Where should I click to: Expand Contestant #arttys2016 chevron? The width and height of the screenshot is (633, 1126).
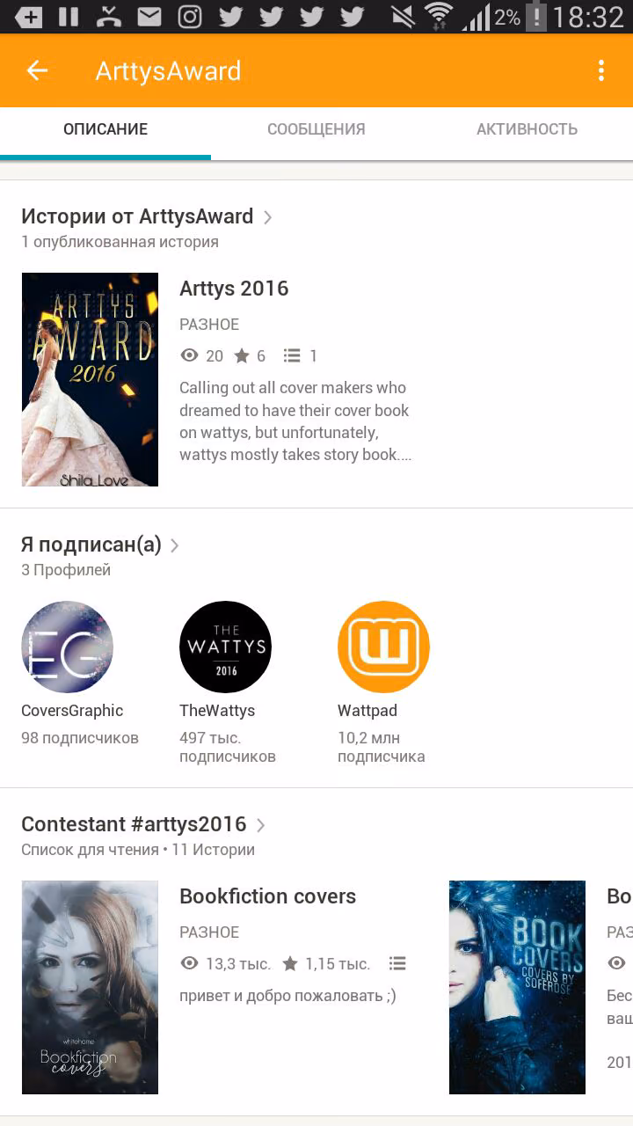pos(260,825)
